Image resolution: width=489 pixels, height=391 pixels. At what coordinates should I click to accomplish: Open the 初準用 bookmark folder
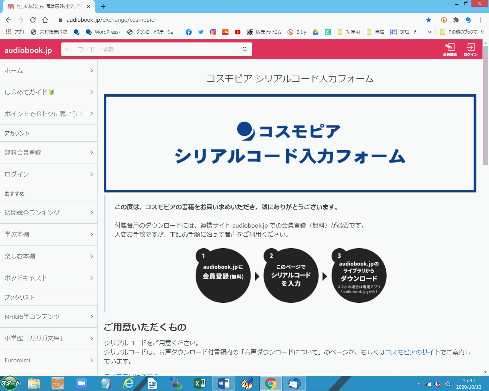click(x=348, y=32)
